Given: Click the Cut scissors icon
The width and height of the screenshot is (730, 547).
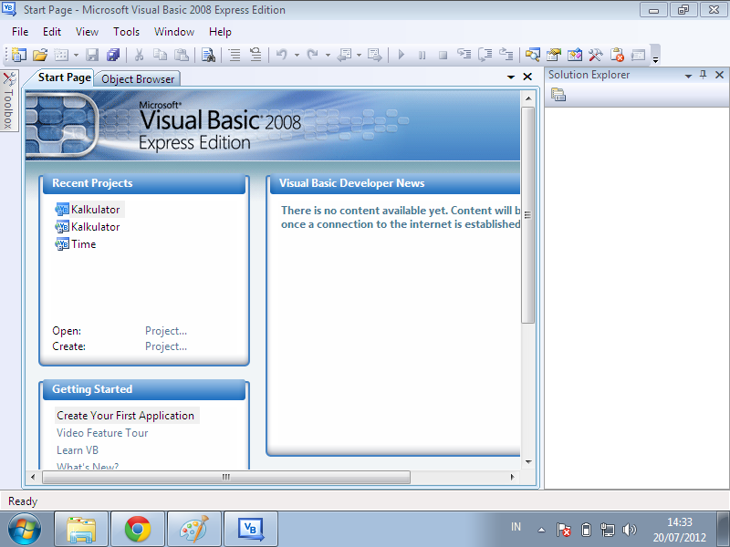Looking at the screenshot, I should 139,55.
